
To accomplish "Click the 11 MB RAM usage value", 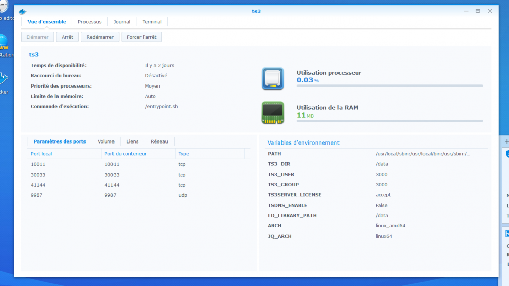I will [x=305, y=115].
